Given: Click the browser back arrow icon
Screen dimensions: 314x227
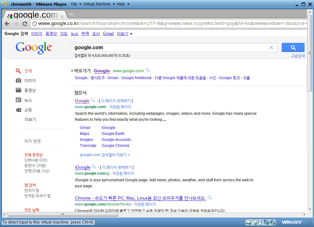Looking at the screenshot, I should pyautogui.click(x=7, y=23).
